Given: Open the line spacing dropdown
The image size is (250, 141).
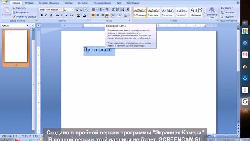Looking at the screenshot, I should point(113,15).
